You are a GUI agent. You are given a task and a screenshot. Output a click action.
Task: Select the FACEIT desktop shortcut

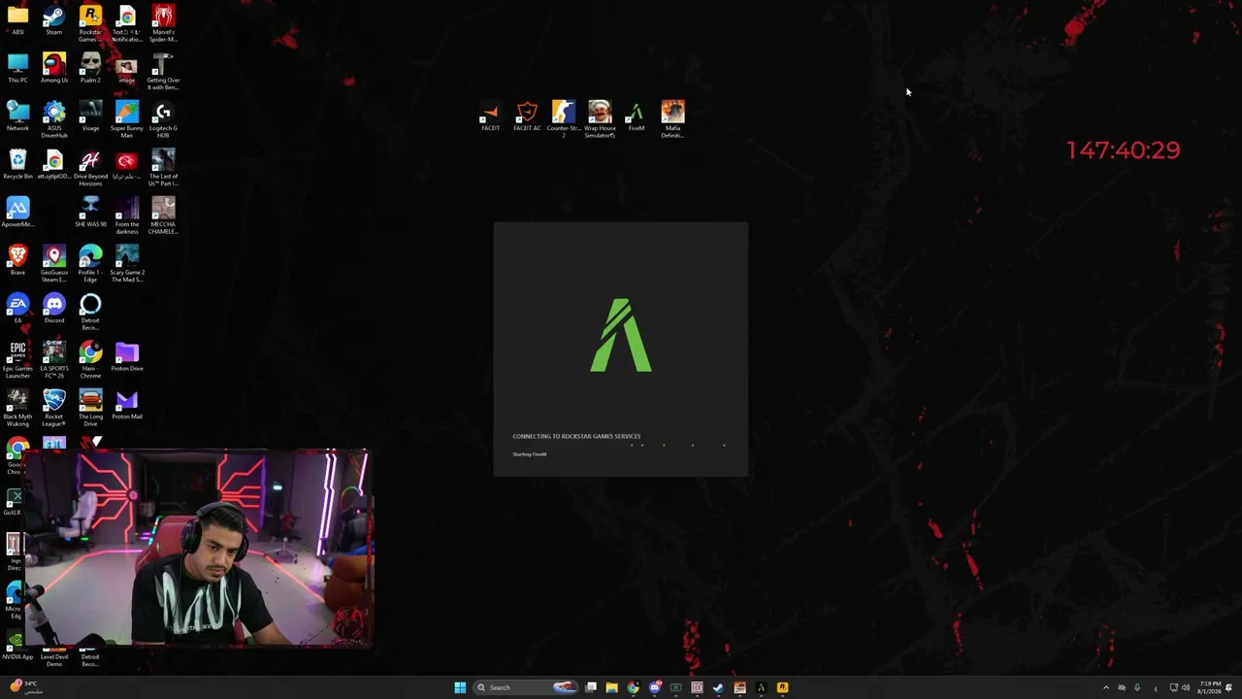491,116
